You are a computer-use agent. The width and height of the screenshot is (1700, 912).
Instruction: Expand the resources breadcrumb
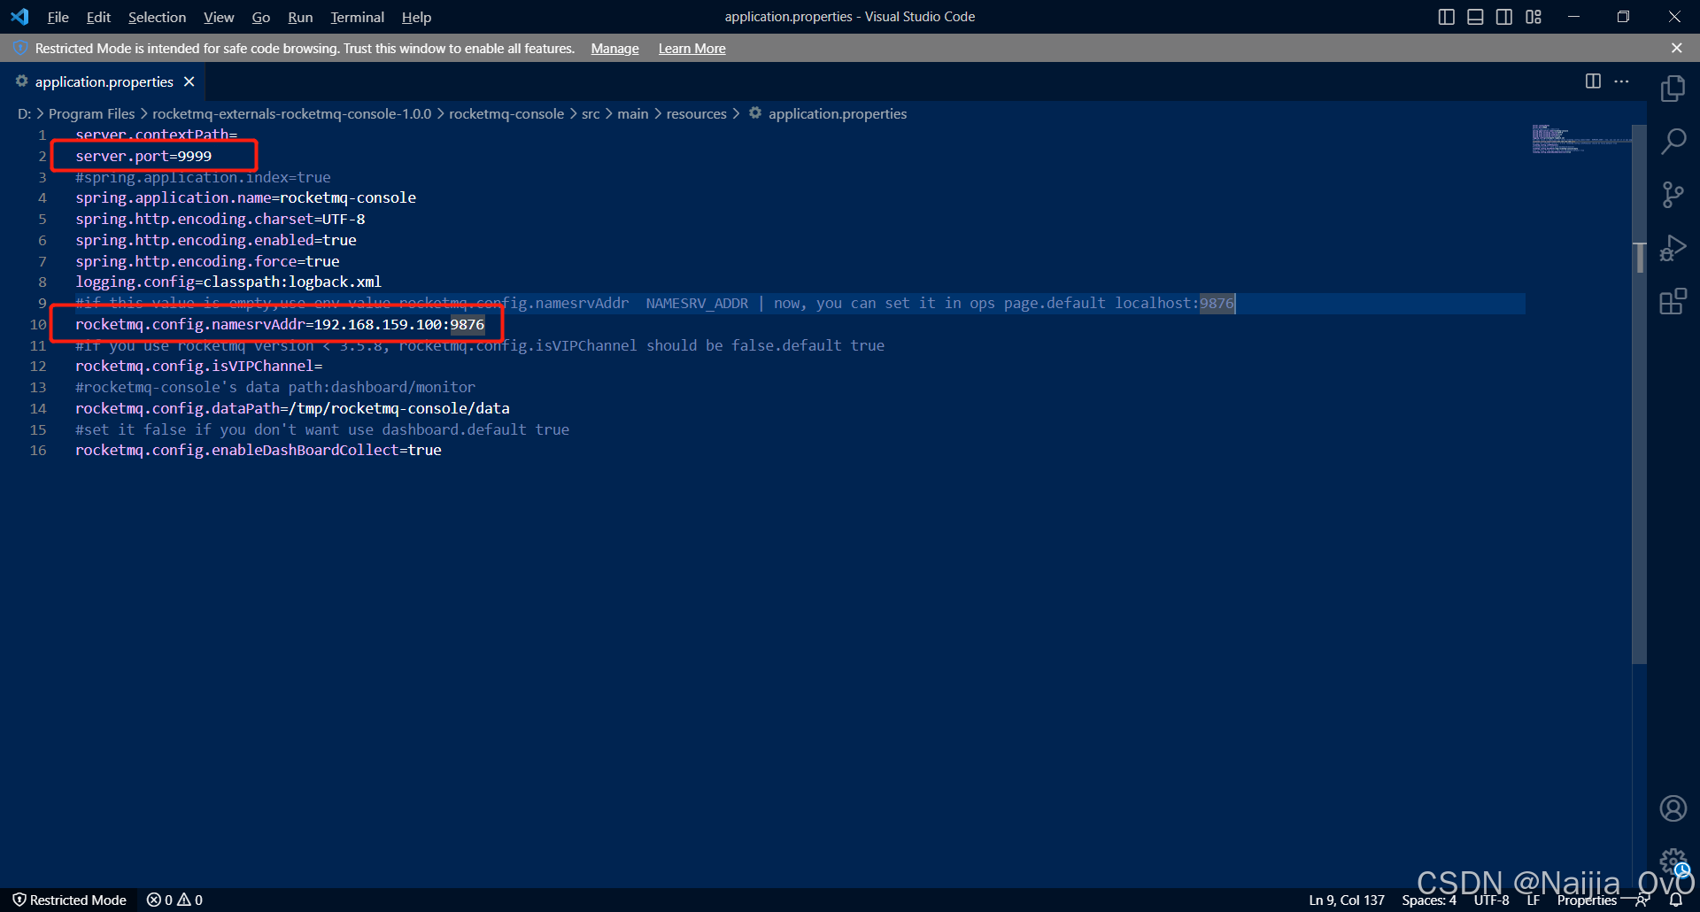(x=696, y=113)
